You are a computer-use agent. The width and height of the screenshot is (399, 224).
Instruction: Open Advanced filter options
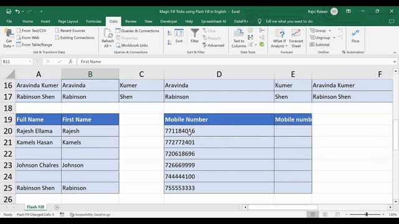click(x=213, y=45)
